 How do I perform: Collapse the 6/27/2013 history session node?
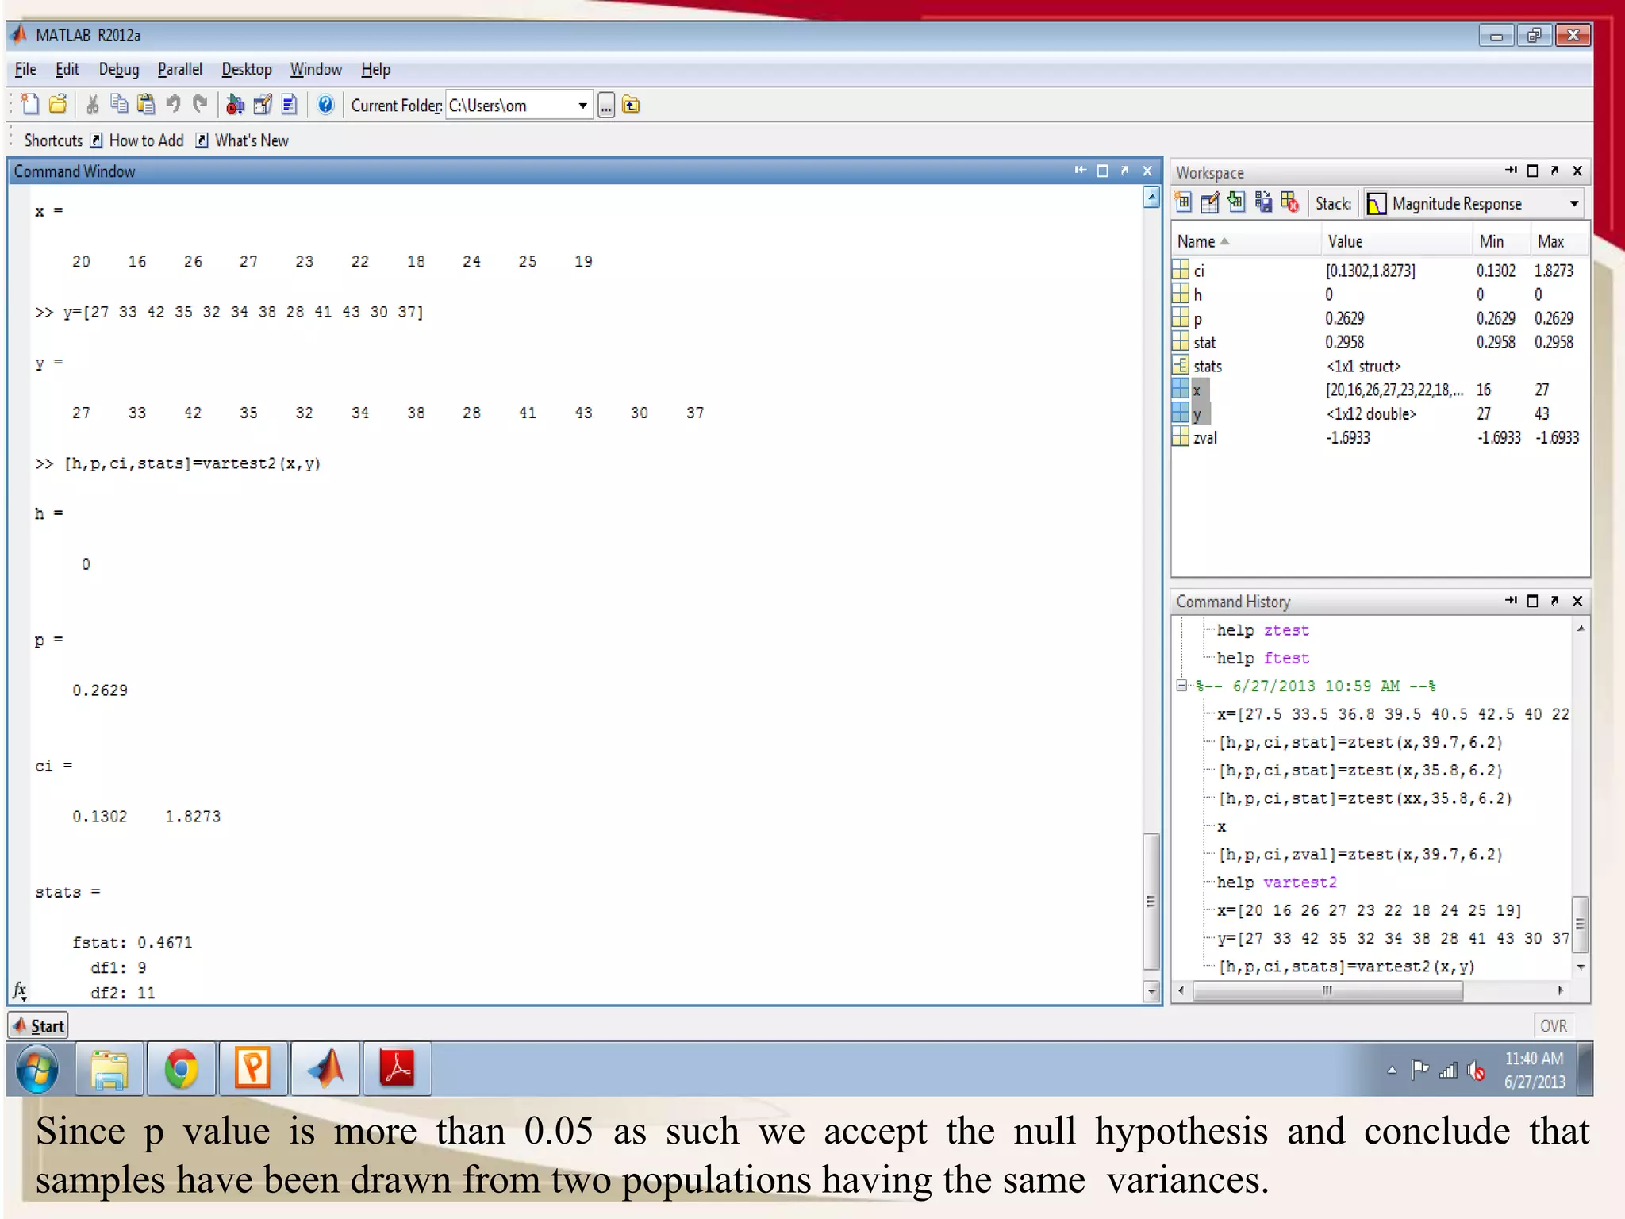click(1181, 686)
